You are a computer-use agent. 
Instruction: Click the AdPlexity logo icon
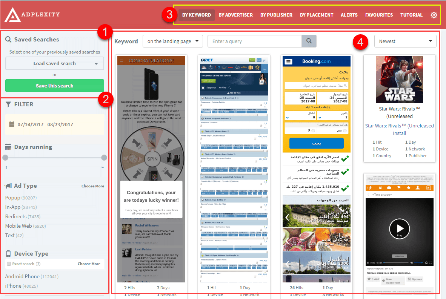13,15
